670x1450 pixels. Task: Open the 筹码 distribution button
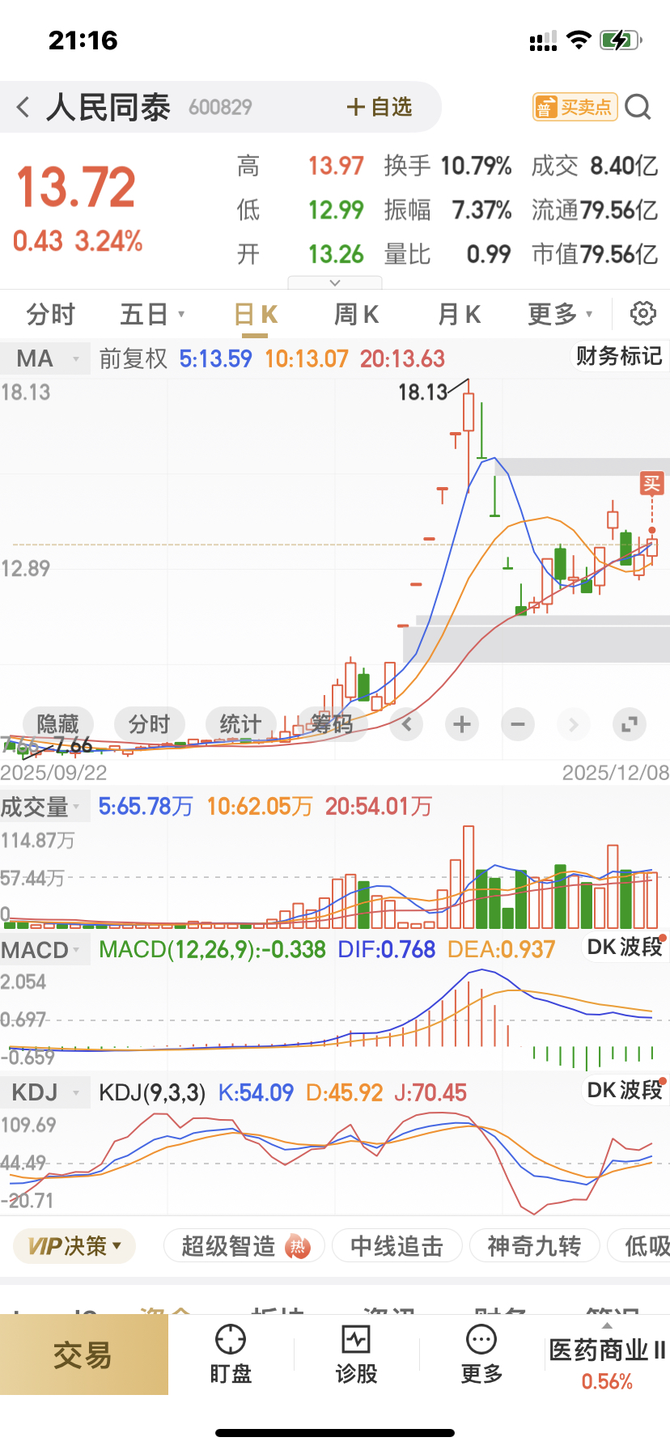click(x=332, y=723)
